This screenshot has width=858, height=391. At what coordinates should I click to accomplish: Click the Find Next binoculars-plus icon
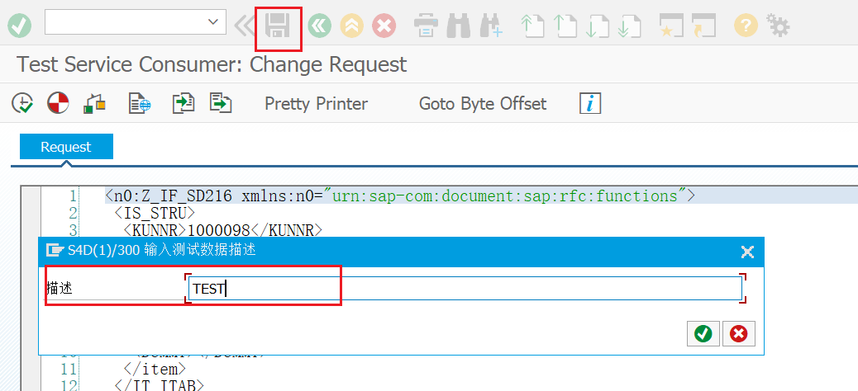491,26
